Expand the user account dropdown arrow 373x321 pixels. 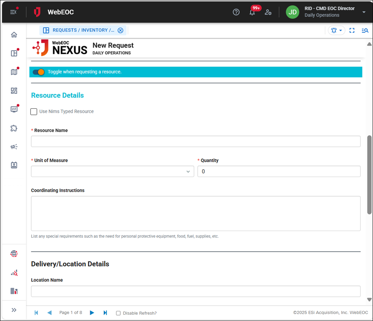(364, 12)
